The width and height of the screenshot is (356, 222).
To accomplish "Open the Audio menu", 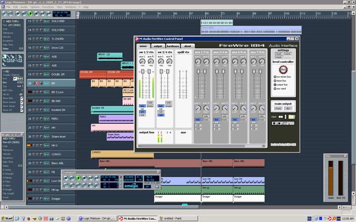I will coord(24,7).
